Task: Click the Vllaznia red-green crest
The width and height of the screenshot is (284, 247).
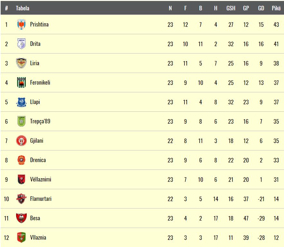Action: point(21,237)
